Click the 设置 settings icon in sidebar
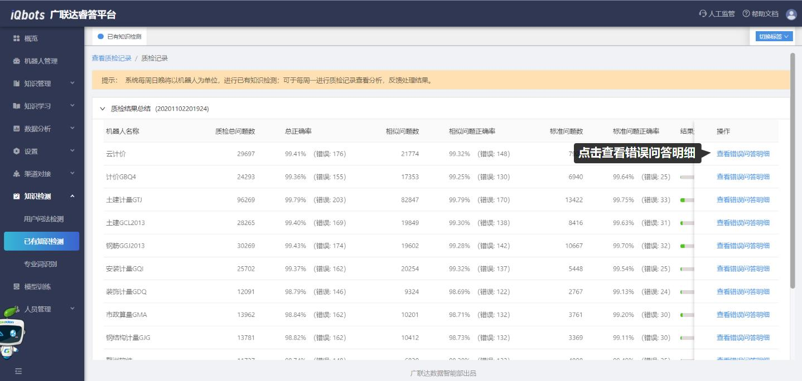Image resolution: width=802 pixels, height=381 pixels. click(x=16, y=152)
